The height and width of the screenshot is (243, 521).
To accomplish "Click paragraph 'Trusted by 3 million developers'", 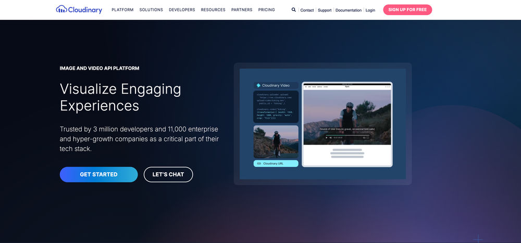I will (139, 139).
